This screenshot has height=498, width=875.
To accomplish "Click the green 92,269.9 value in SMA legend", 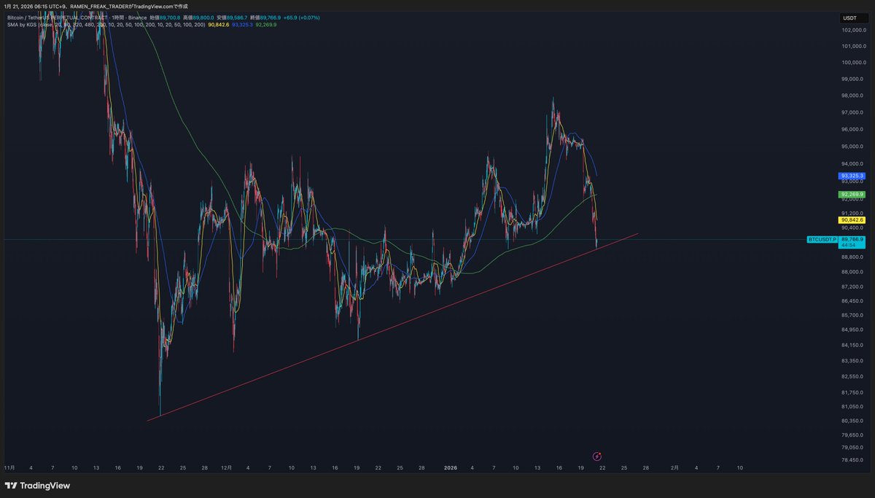I will pos(265,25).
